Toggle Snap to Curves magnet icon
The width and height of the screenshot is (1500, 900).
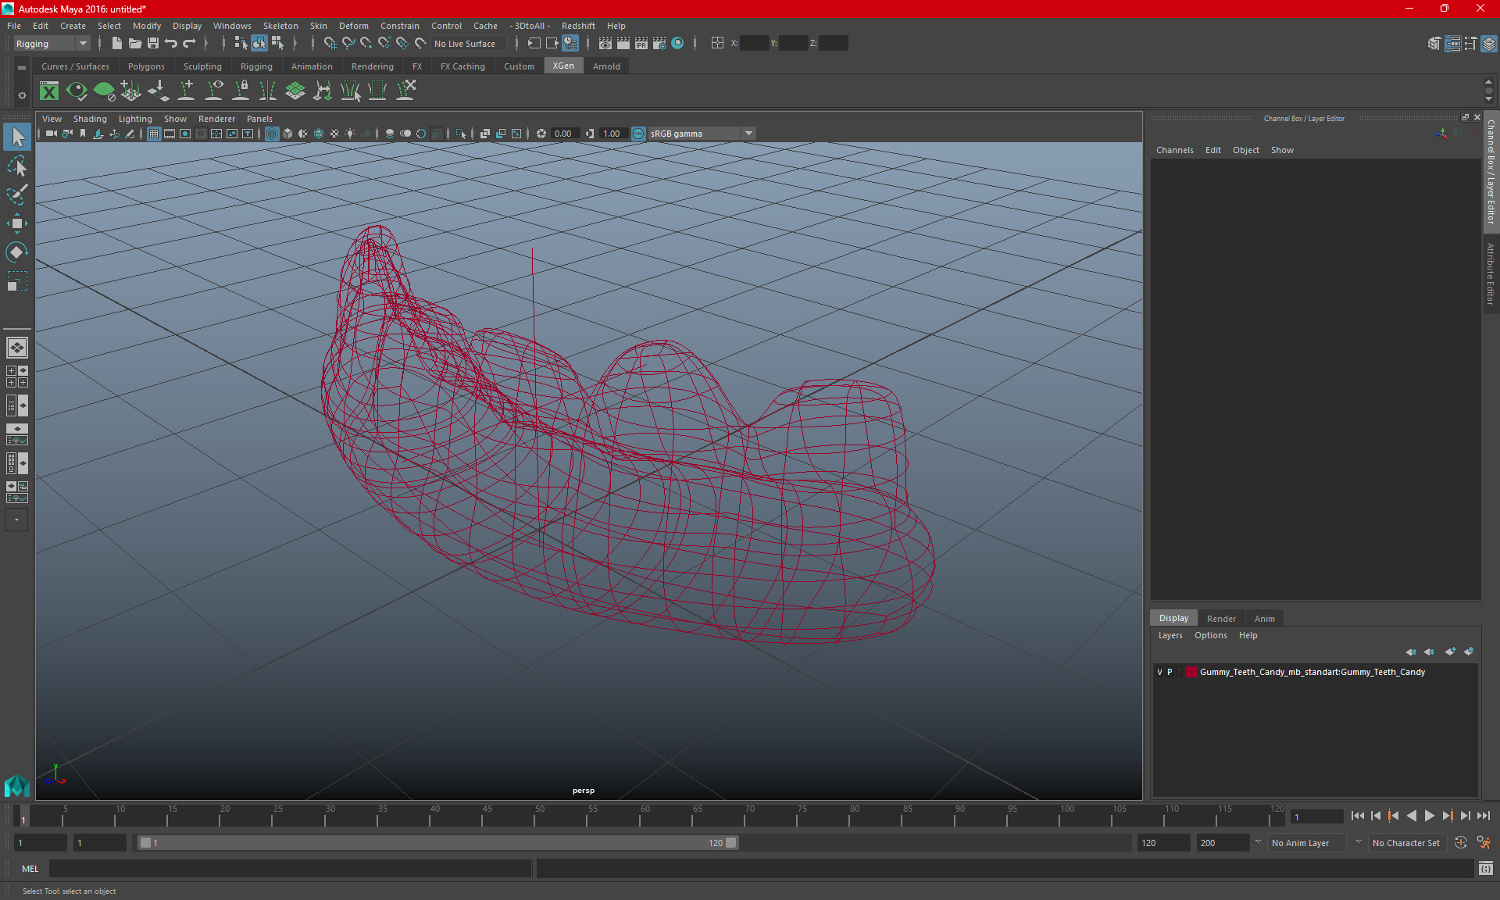(x=348, y=44)
